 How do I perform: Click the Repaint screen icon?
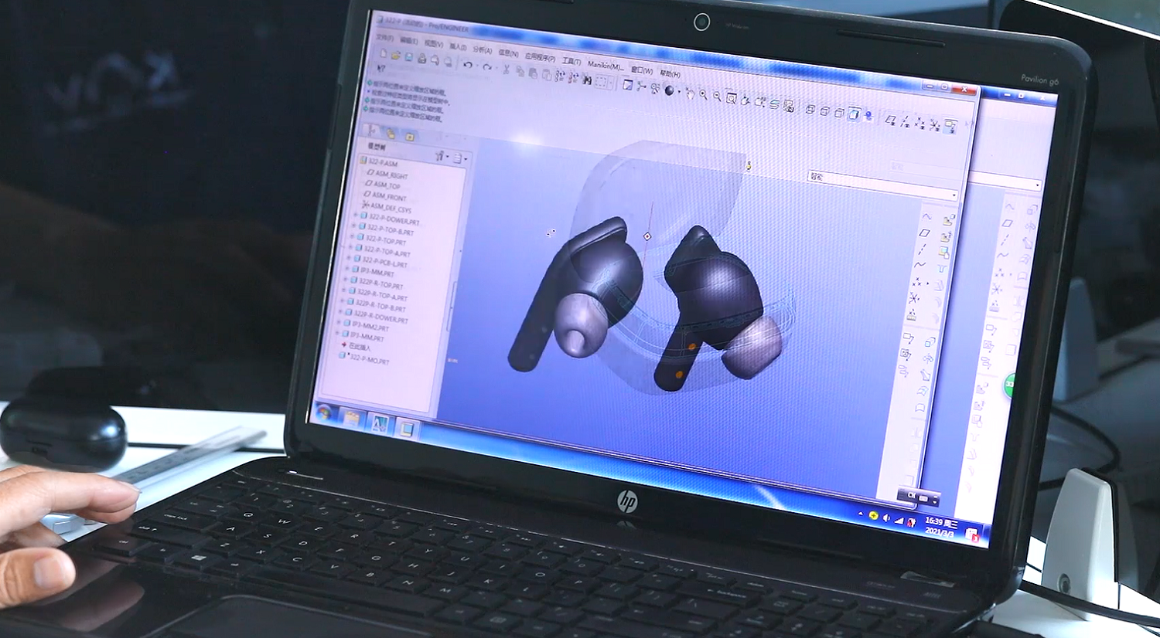(x=627, y=84)
